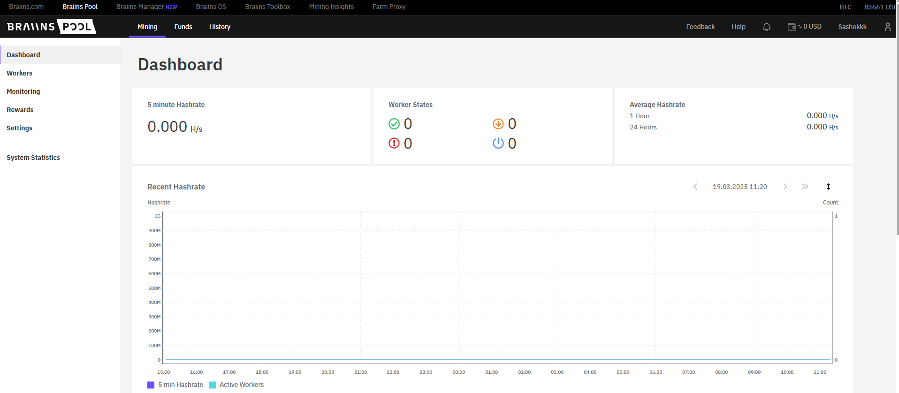Switch to the Funds tab
Screen dimensions: 899x393
click(183, 27)
